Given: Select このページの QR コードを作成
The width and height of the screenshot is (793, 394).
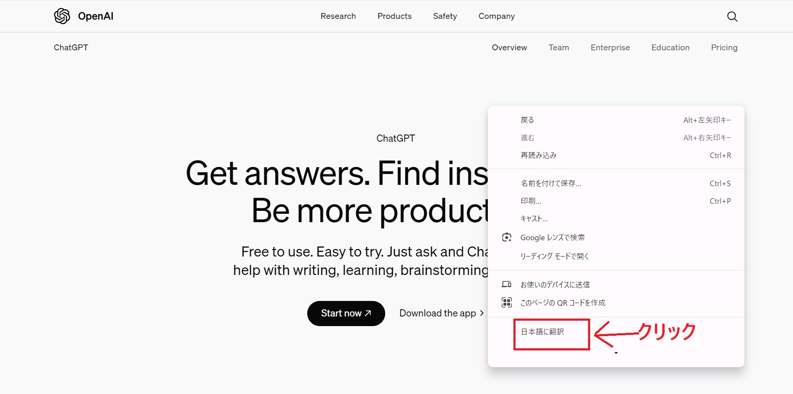Looking at the screenshot, I should click(x=616, y=303).
